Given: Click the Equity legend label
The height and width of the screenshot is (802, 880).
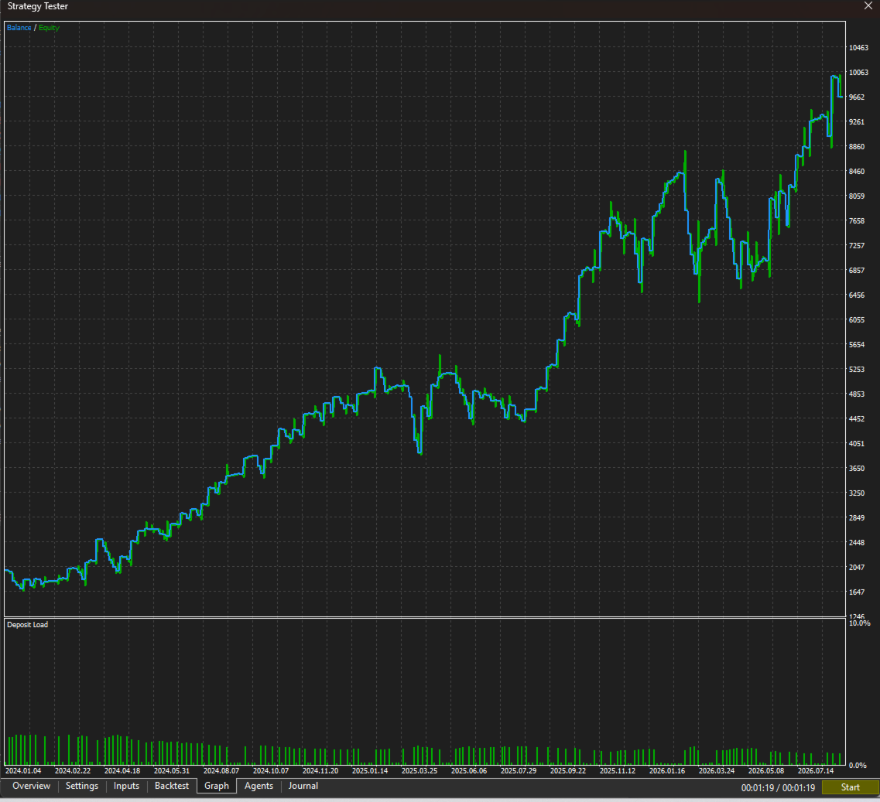Looking at the screenshot, I should [x=49, y=28].
